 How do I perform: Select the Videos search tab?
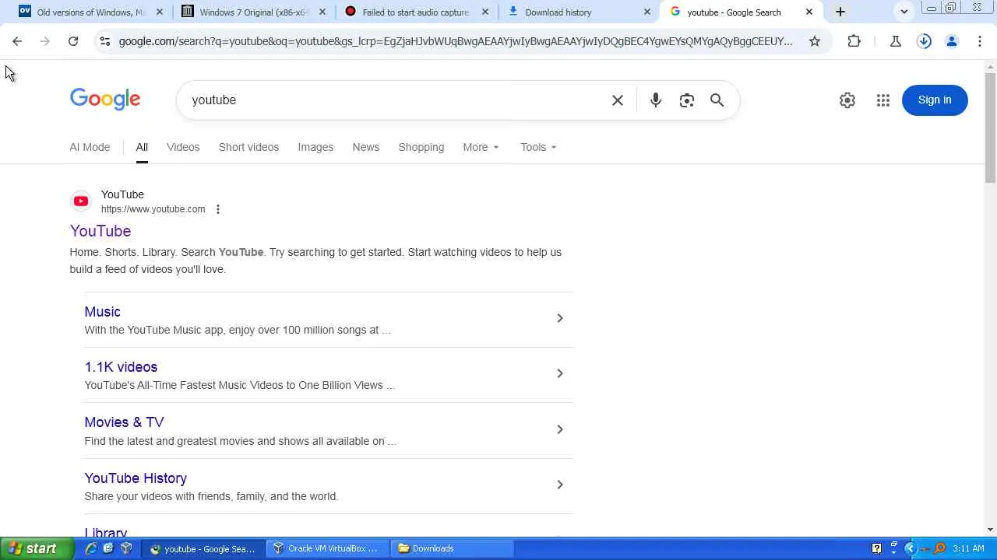183,147
